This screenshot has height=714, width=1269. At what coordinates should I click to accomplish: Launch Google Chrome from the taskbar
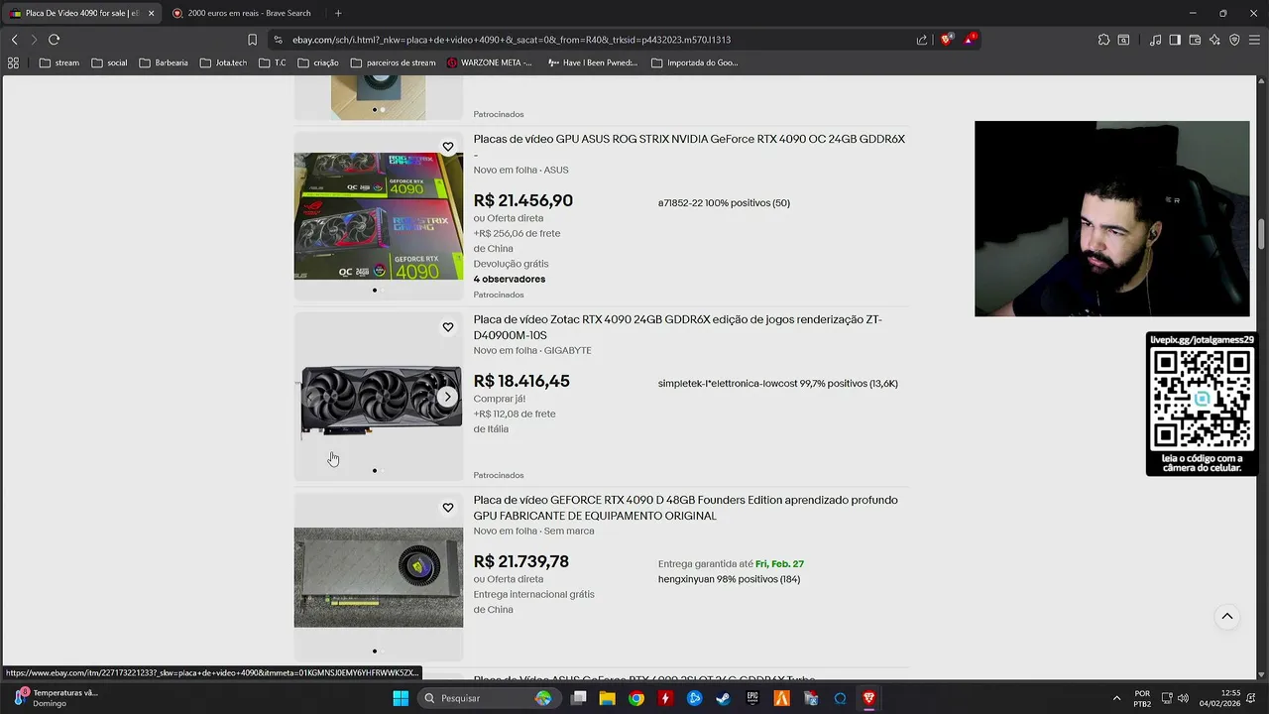636,698
